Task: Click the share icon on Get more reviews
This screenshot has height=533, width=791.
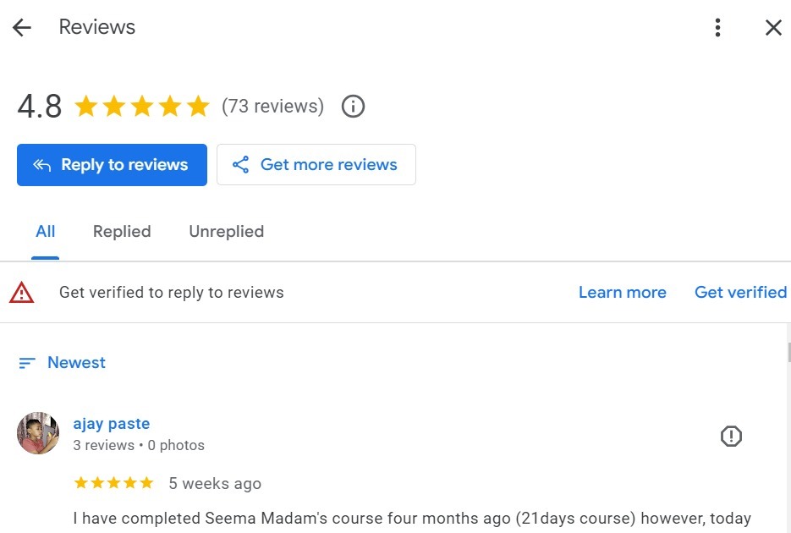Action: [241, 165]
